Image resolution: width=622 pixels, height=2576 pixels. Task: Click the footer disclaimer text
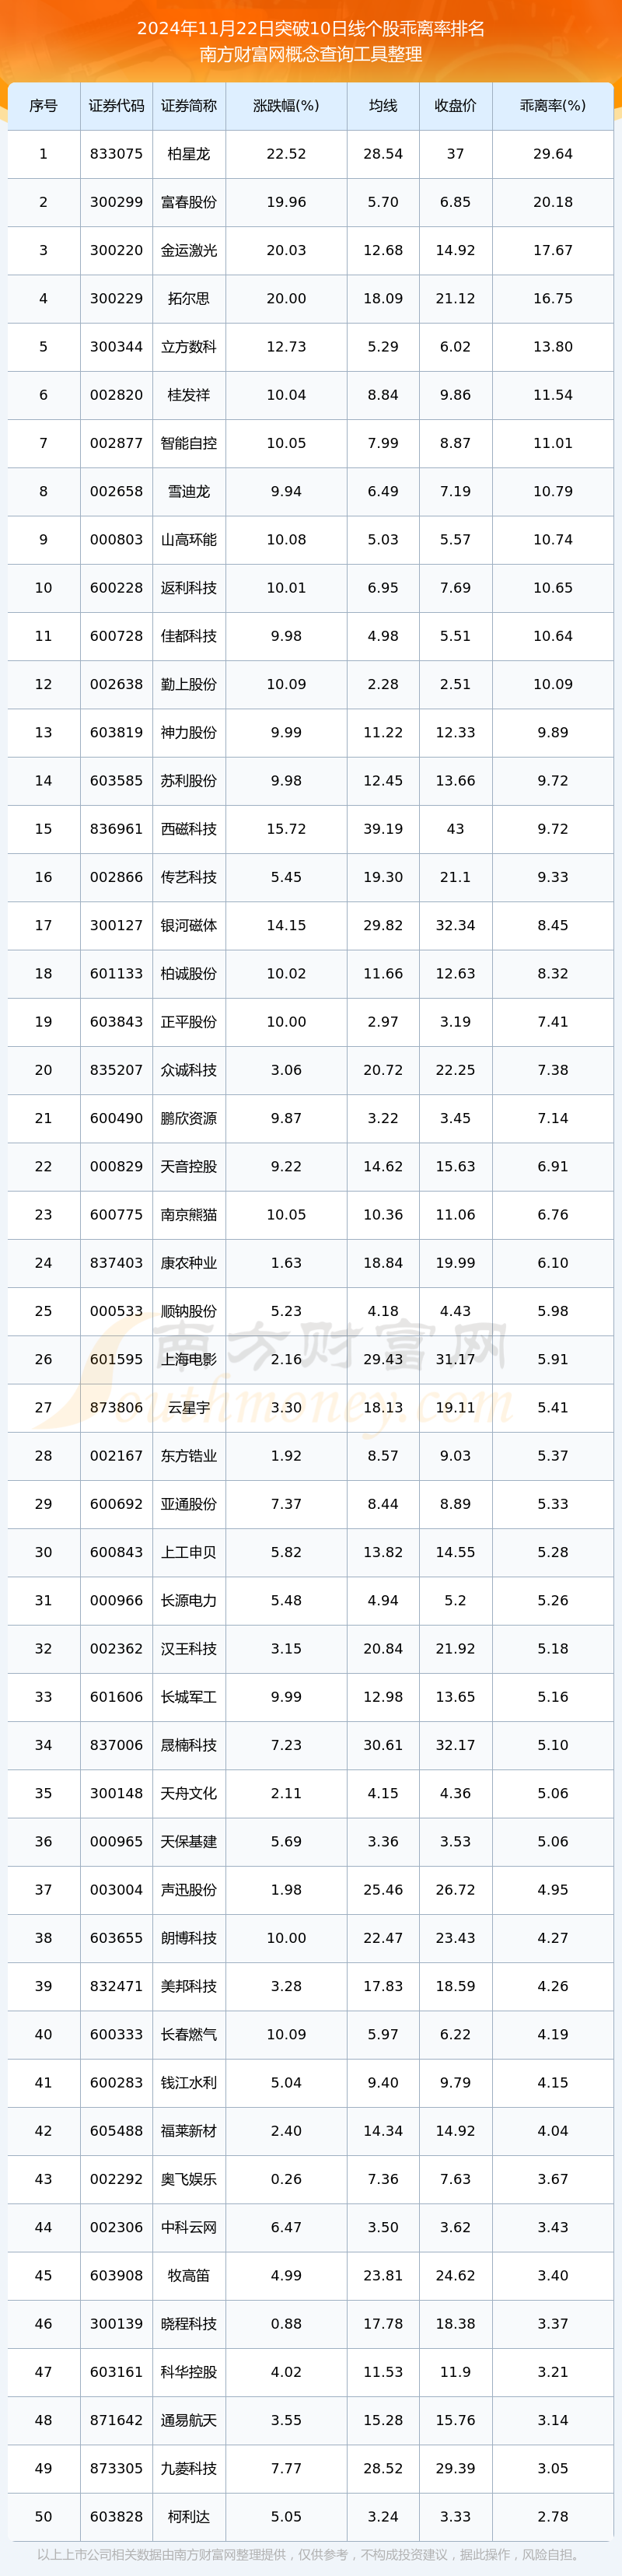(311, 2554)
